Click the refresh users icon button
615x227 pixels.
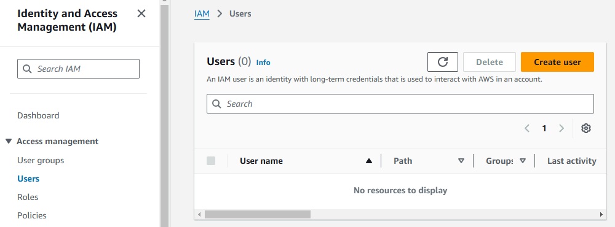coord(442,62)
